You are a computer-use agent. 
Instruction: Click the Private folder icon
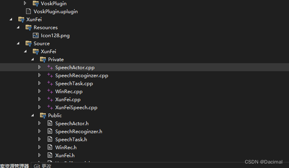click(x=43, y=60)
